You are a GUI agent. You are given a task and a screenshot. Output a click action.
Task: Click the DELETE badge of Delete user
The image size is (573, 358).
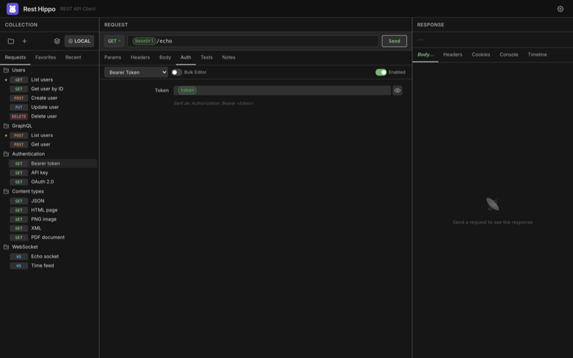tap(18, 117)
